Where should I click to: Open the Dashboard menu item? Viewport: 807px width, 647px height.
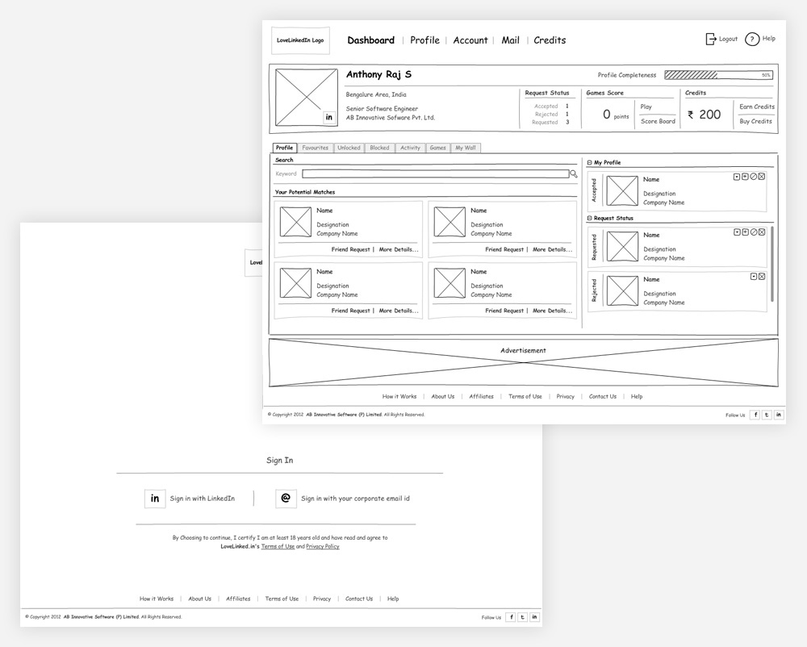point(371,40)
